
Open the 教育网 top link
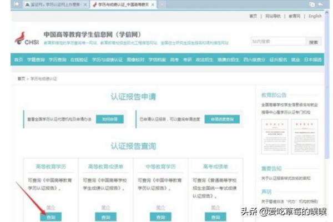295,16
